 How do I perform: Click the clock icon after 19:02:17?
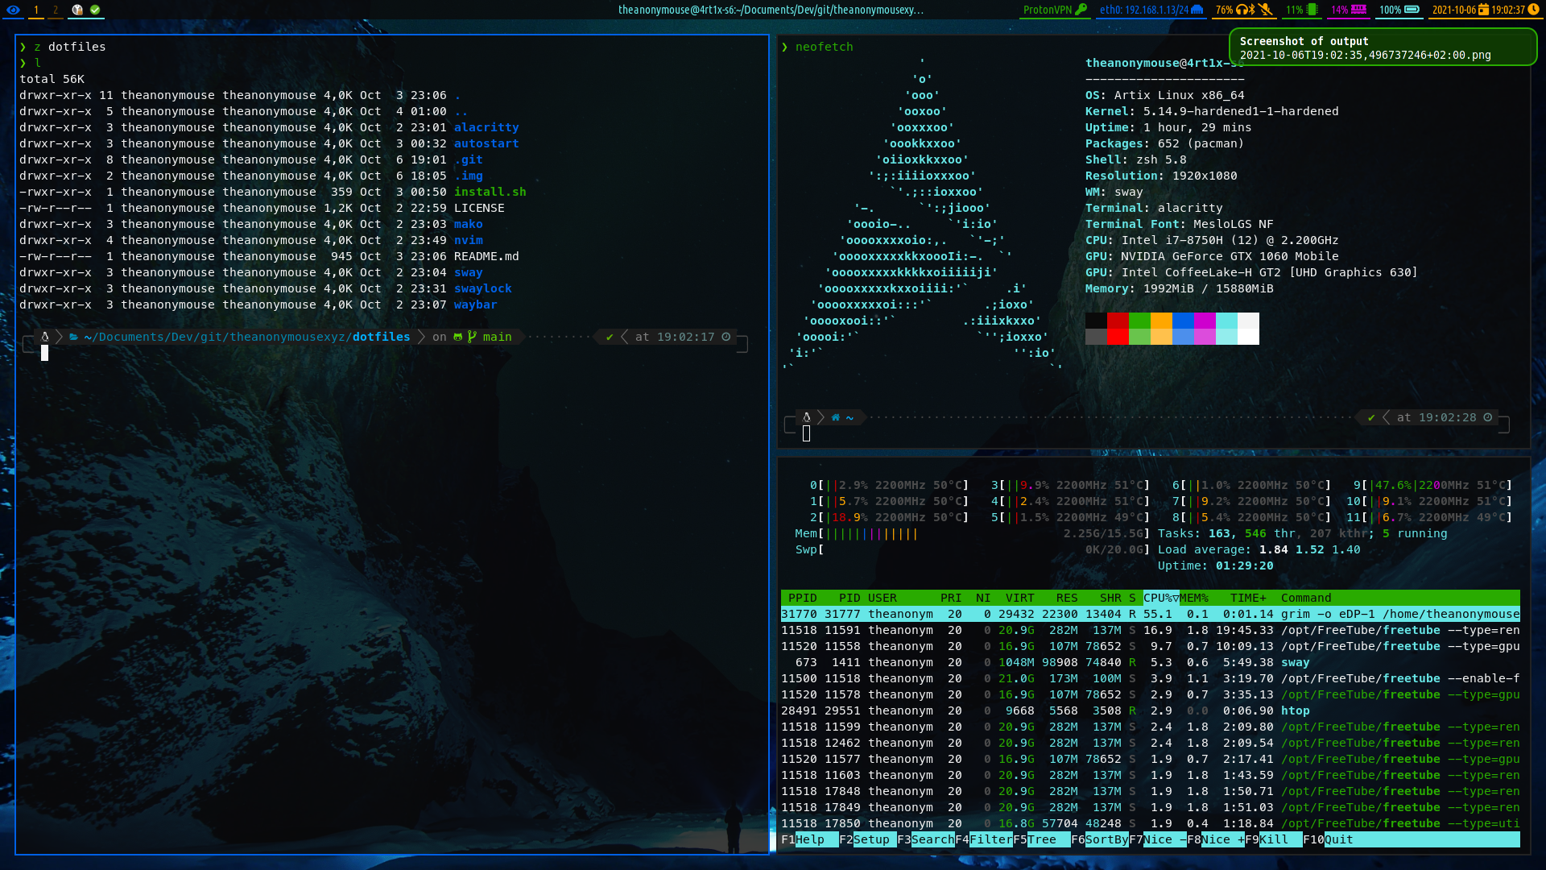click(726, 337)
